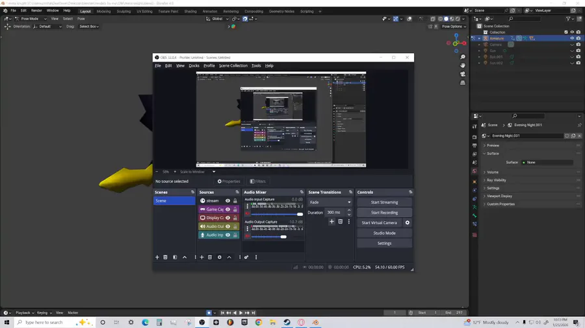Switch perspective/orthographic grid icon in viewport
This screenshot has width=585, height=328.
coord(463,82)
